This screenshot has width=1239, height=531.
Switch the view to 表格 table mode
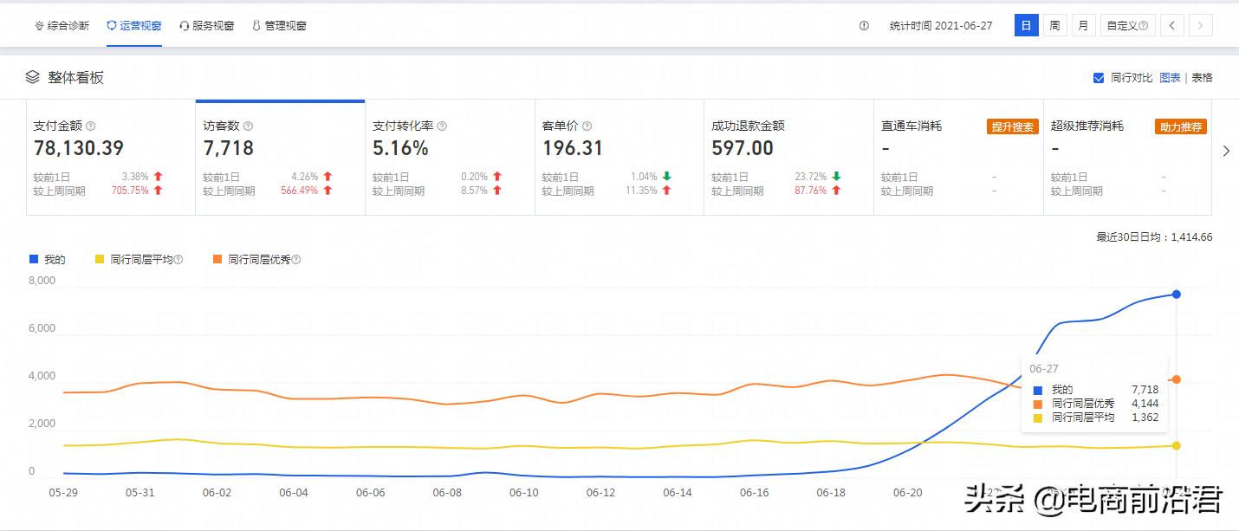[x=1203, y=77]
